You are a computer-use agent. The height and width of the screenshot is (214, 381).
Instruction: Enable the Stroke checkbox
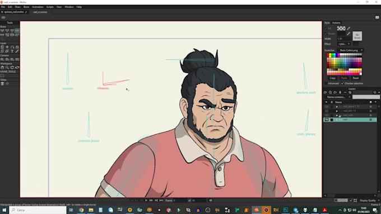pos(326,34)
